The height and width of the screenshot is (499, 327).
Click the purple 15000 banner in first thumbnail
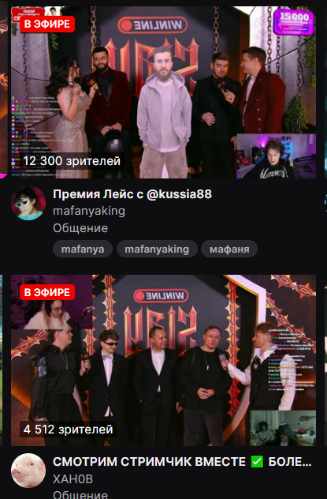(x=294, y=21)
